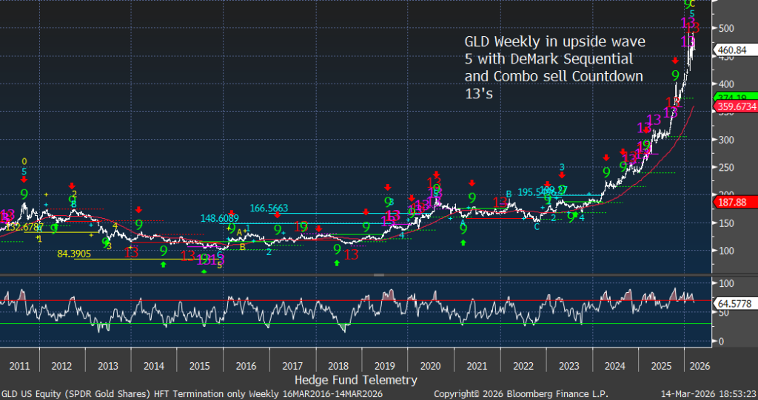Screen dimensions: 758x400
Task: Click the red down arrow above the 2020 peak
Action: (437, 174)
